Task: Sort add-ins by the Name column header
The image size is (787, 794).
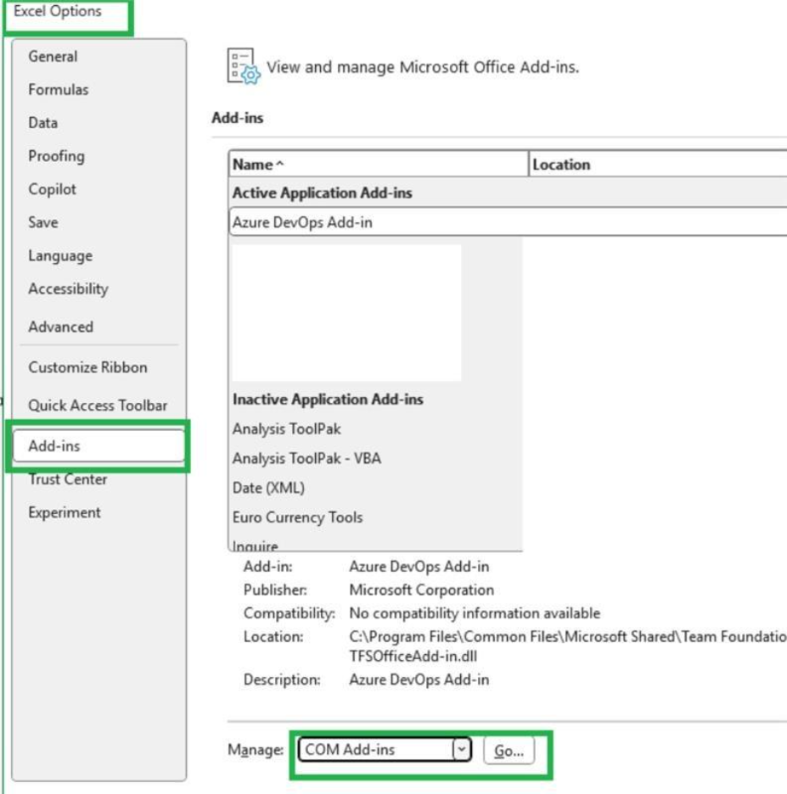Action: [x=378, y=165]
